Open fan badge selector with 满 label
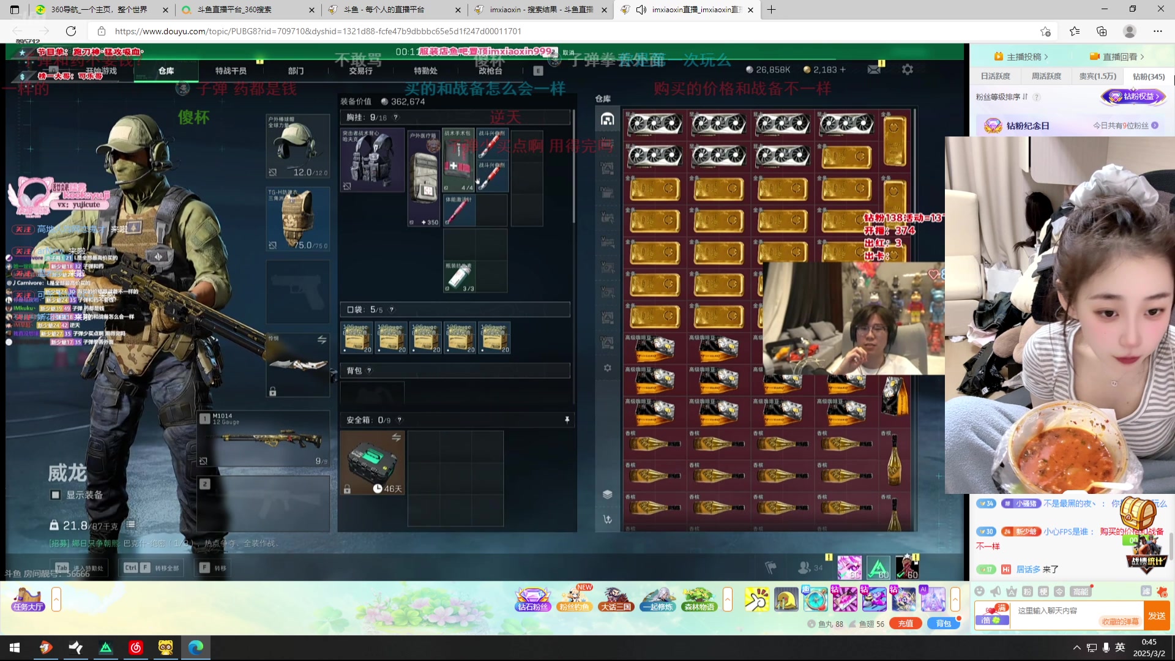Viewport: 1175px width, 661px height. pos(993,614)
